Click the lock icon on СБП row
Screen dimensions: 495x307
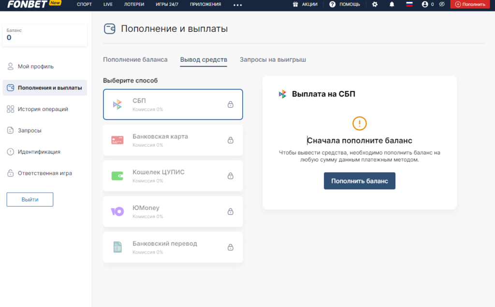pyautogui.click(x=231, y=104)
